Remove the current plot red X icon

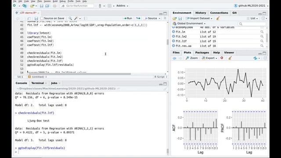(222, 58)
